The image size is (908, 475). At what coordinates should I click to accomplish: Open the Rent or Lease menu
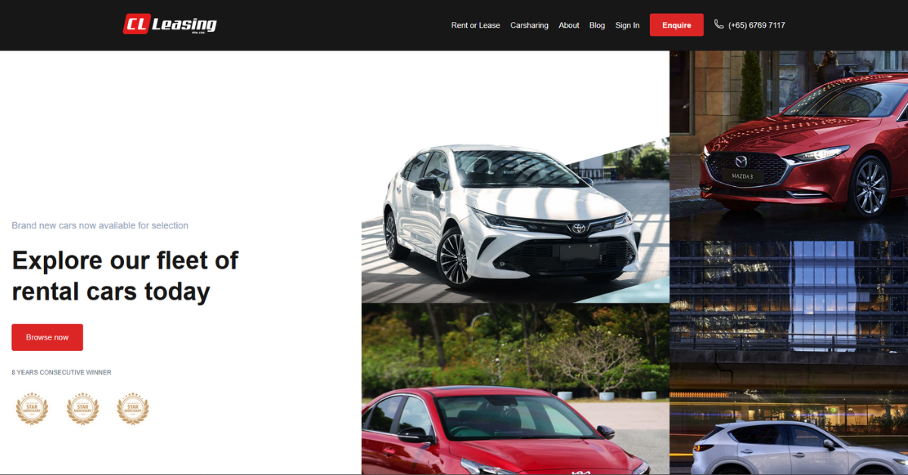tap(475, 25)
